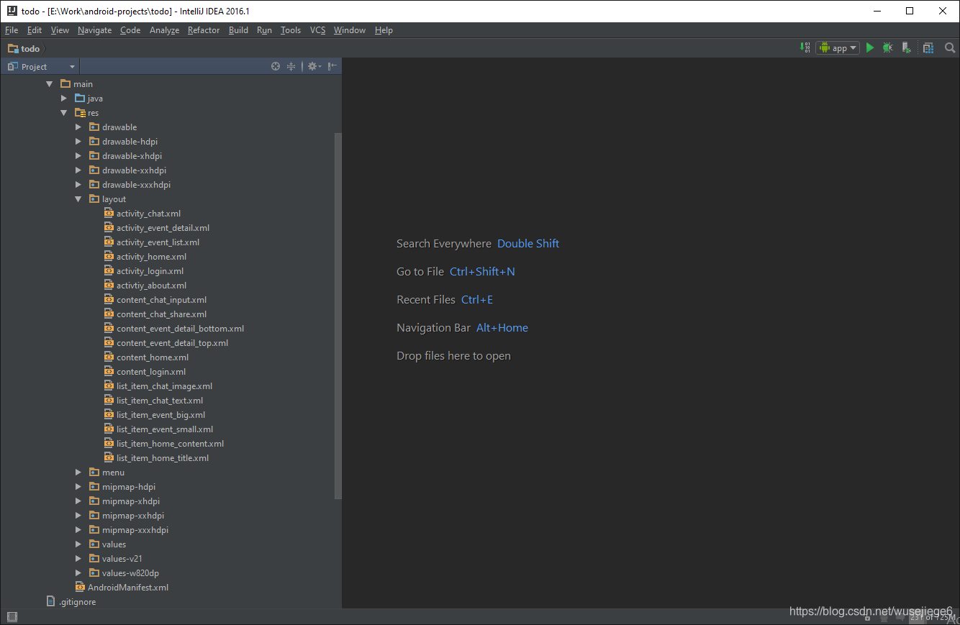Select content_event_detail_bottom.xml file
960x625 pixels.
coord(180,329)
